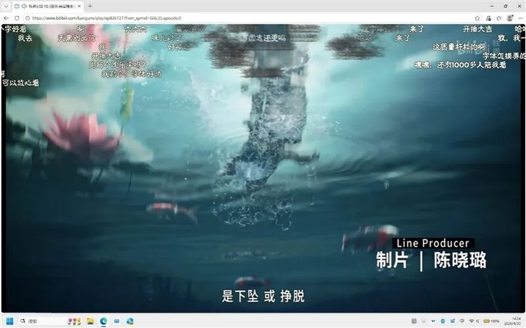This screenshot has width=526, height=328.
Task: Open File Explorer from taskbar
Action: (90, 321)
